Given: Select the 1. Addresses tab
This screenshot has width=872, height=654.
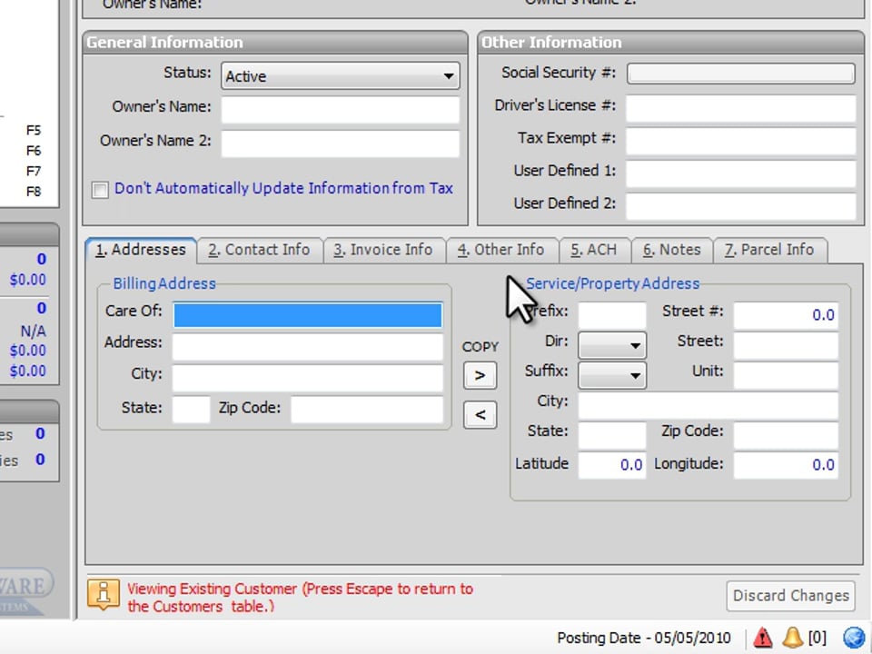Looking at the screenshot, I should [x=141, y=250].
